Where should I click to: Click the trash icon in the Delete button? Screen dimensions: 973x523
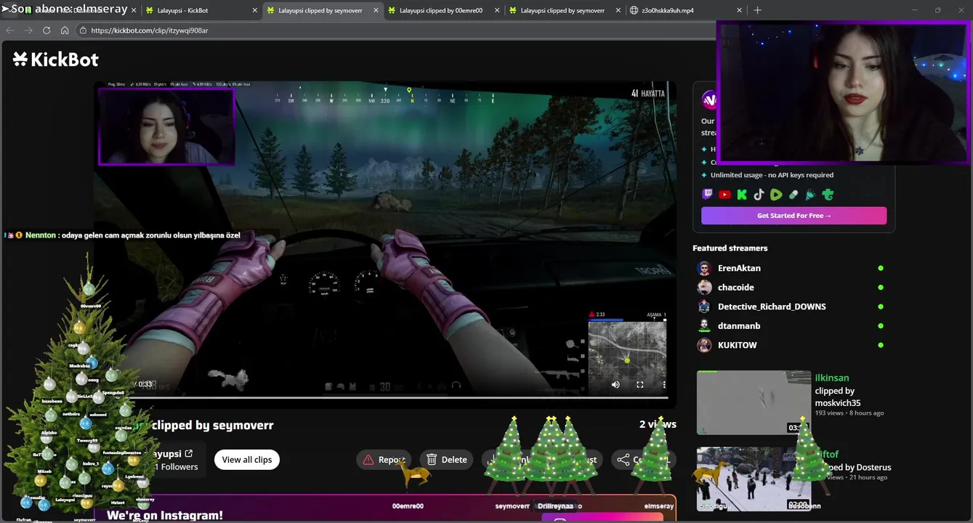(432, 460)
